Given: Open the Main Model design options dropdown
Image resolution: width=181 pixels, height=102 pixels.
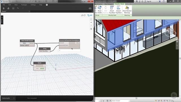Looking at the screenshot, I should click(121, 101).
